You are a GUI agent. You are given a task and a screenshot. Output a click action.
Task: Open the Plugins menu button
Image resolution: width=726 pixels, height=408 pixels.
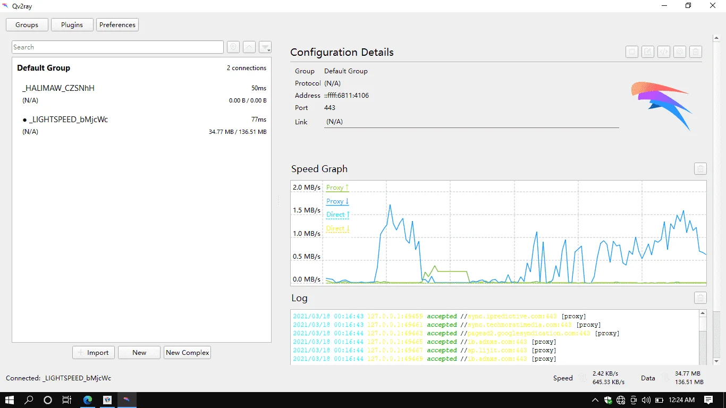click(x=72, y=25)
